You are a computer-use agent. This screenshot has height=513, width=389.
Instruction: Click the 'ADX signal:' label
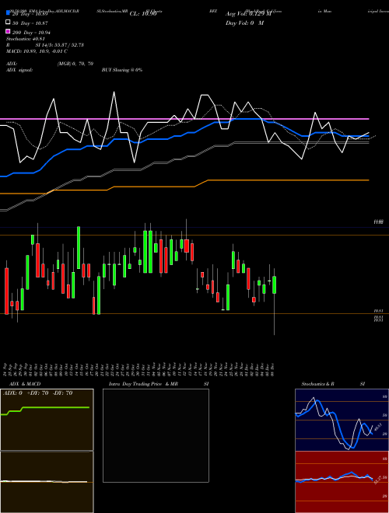[19, 70]
